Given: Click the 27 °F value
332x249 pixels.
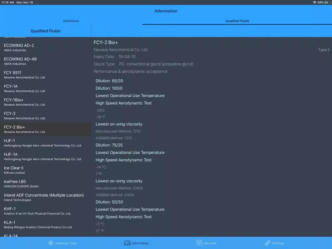Looking at the screenshot, I should (100, 231).
